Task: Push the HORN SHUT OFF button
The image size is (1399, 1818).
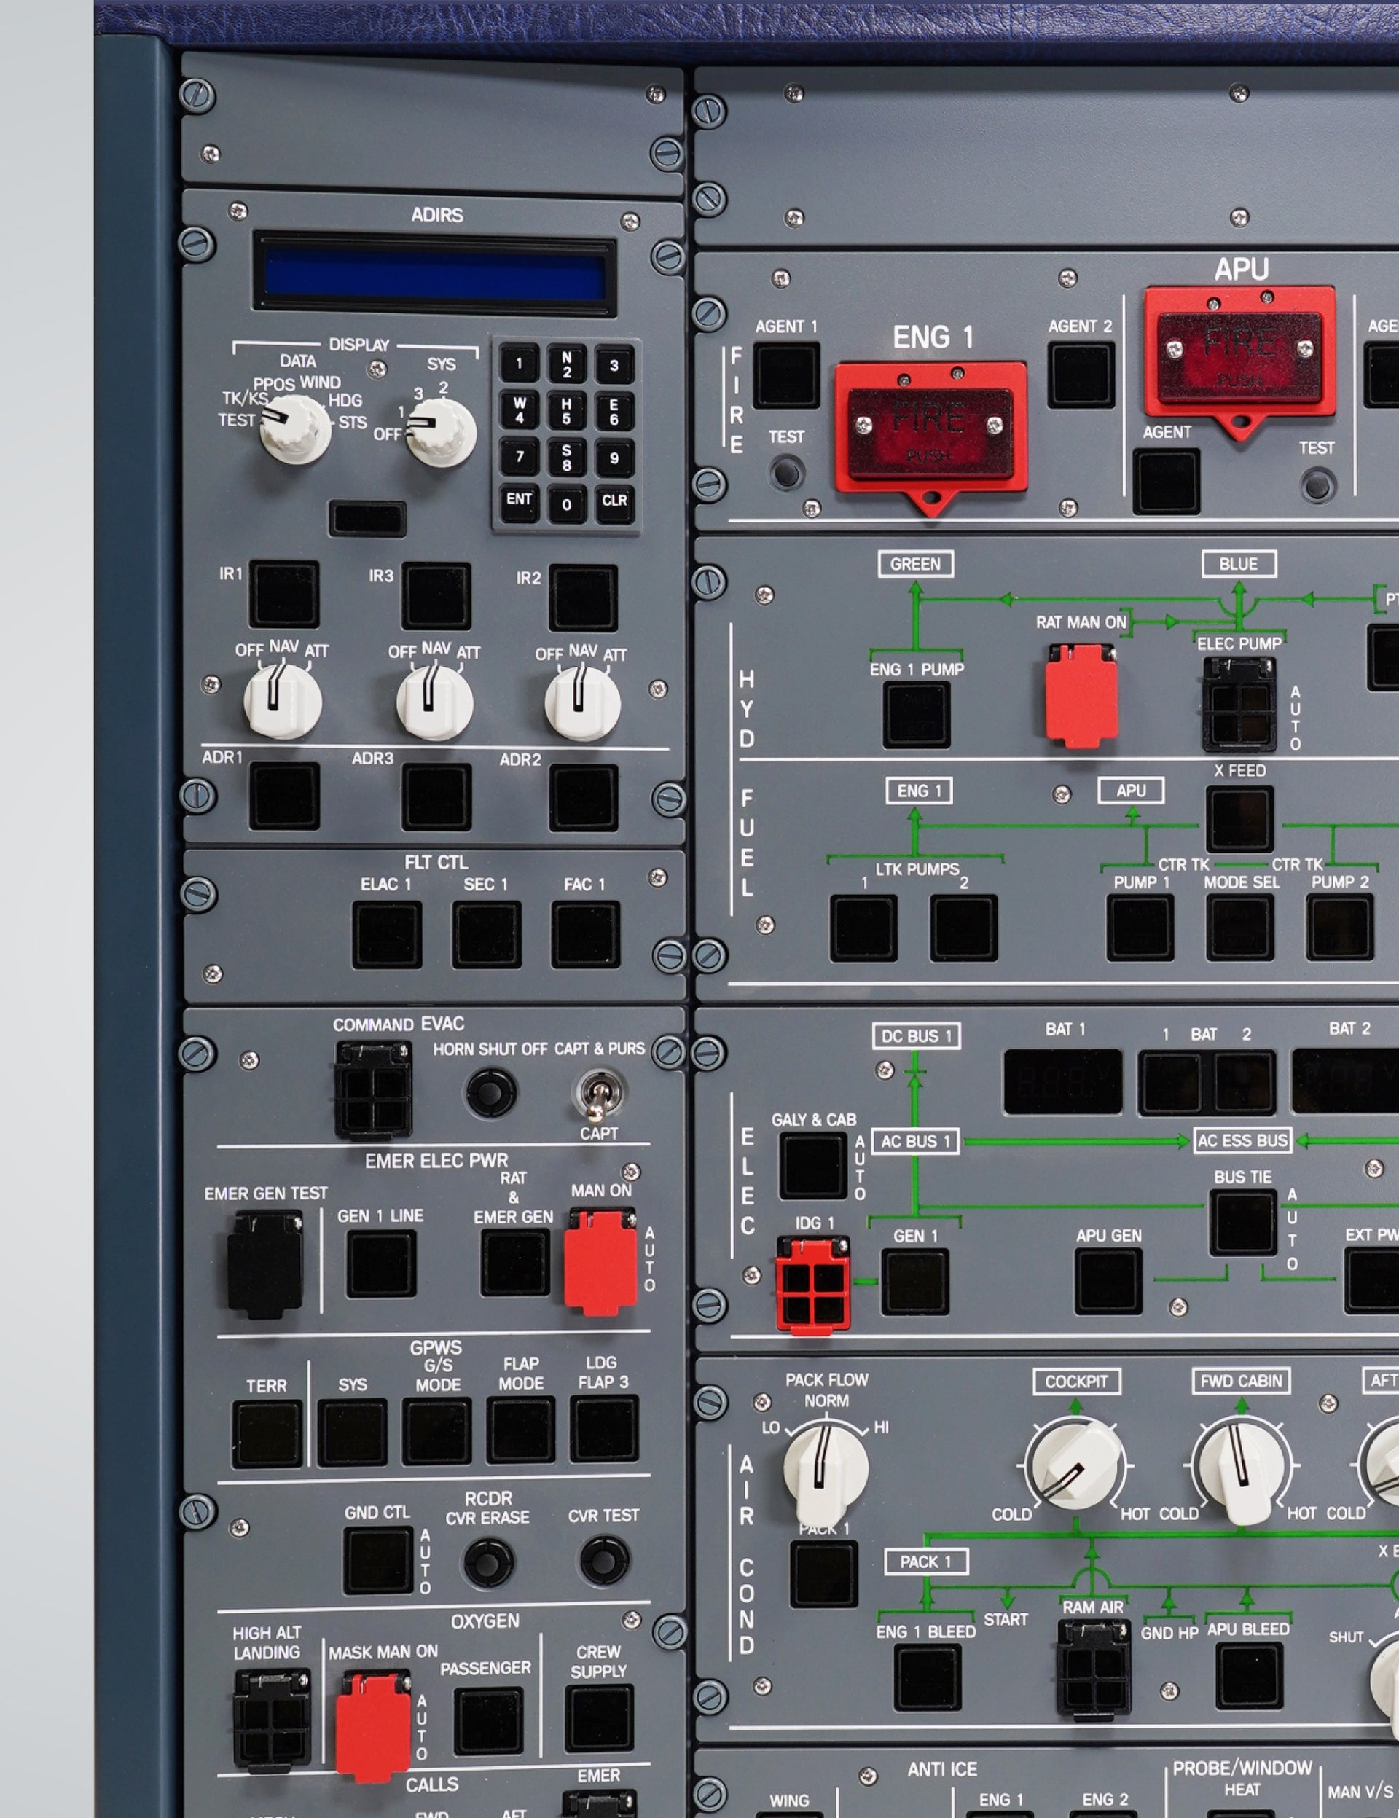Action: click(491, 1093)
